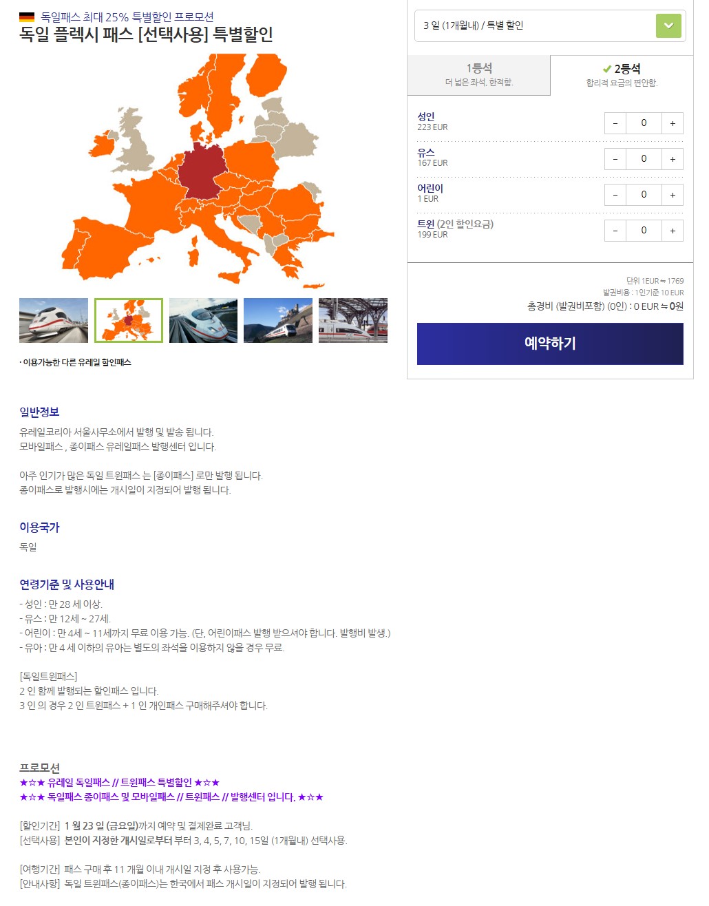Viewport: 709px width, 906px height.
Task: Open the pass duration dropdown arrow
Action: [x=668, y=25]
